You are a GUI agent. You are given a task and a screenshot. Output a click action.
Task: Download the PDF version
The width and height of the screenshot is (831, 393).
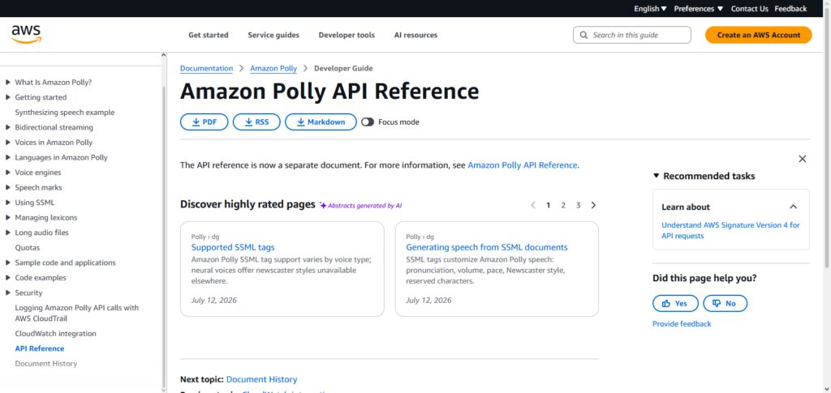pos(204,122)
